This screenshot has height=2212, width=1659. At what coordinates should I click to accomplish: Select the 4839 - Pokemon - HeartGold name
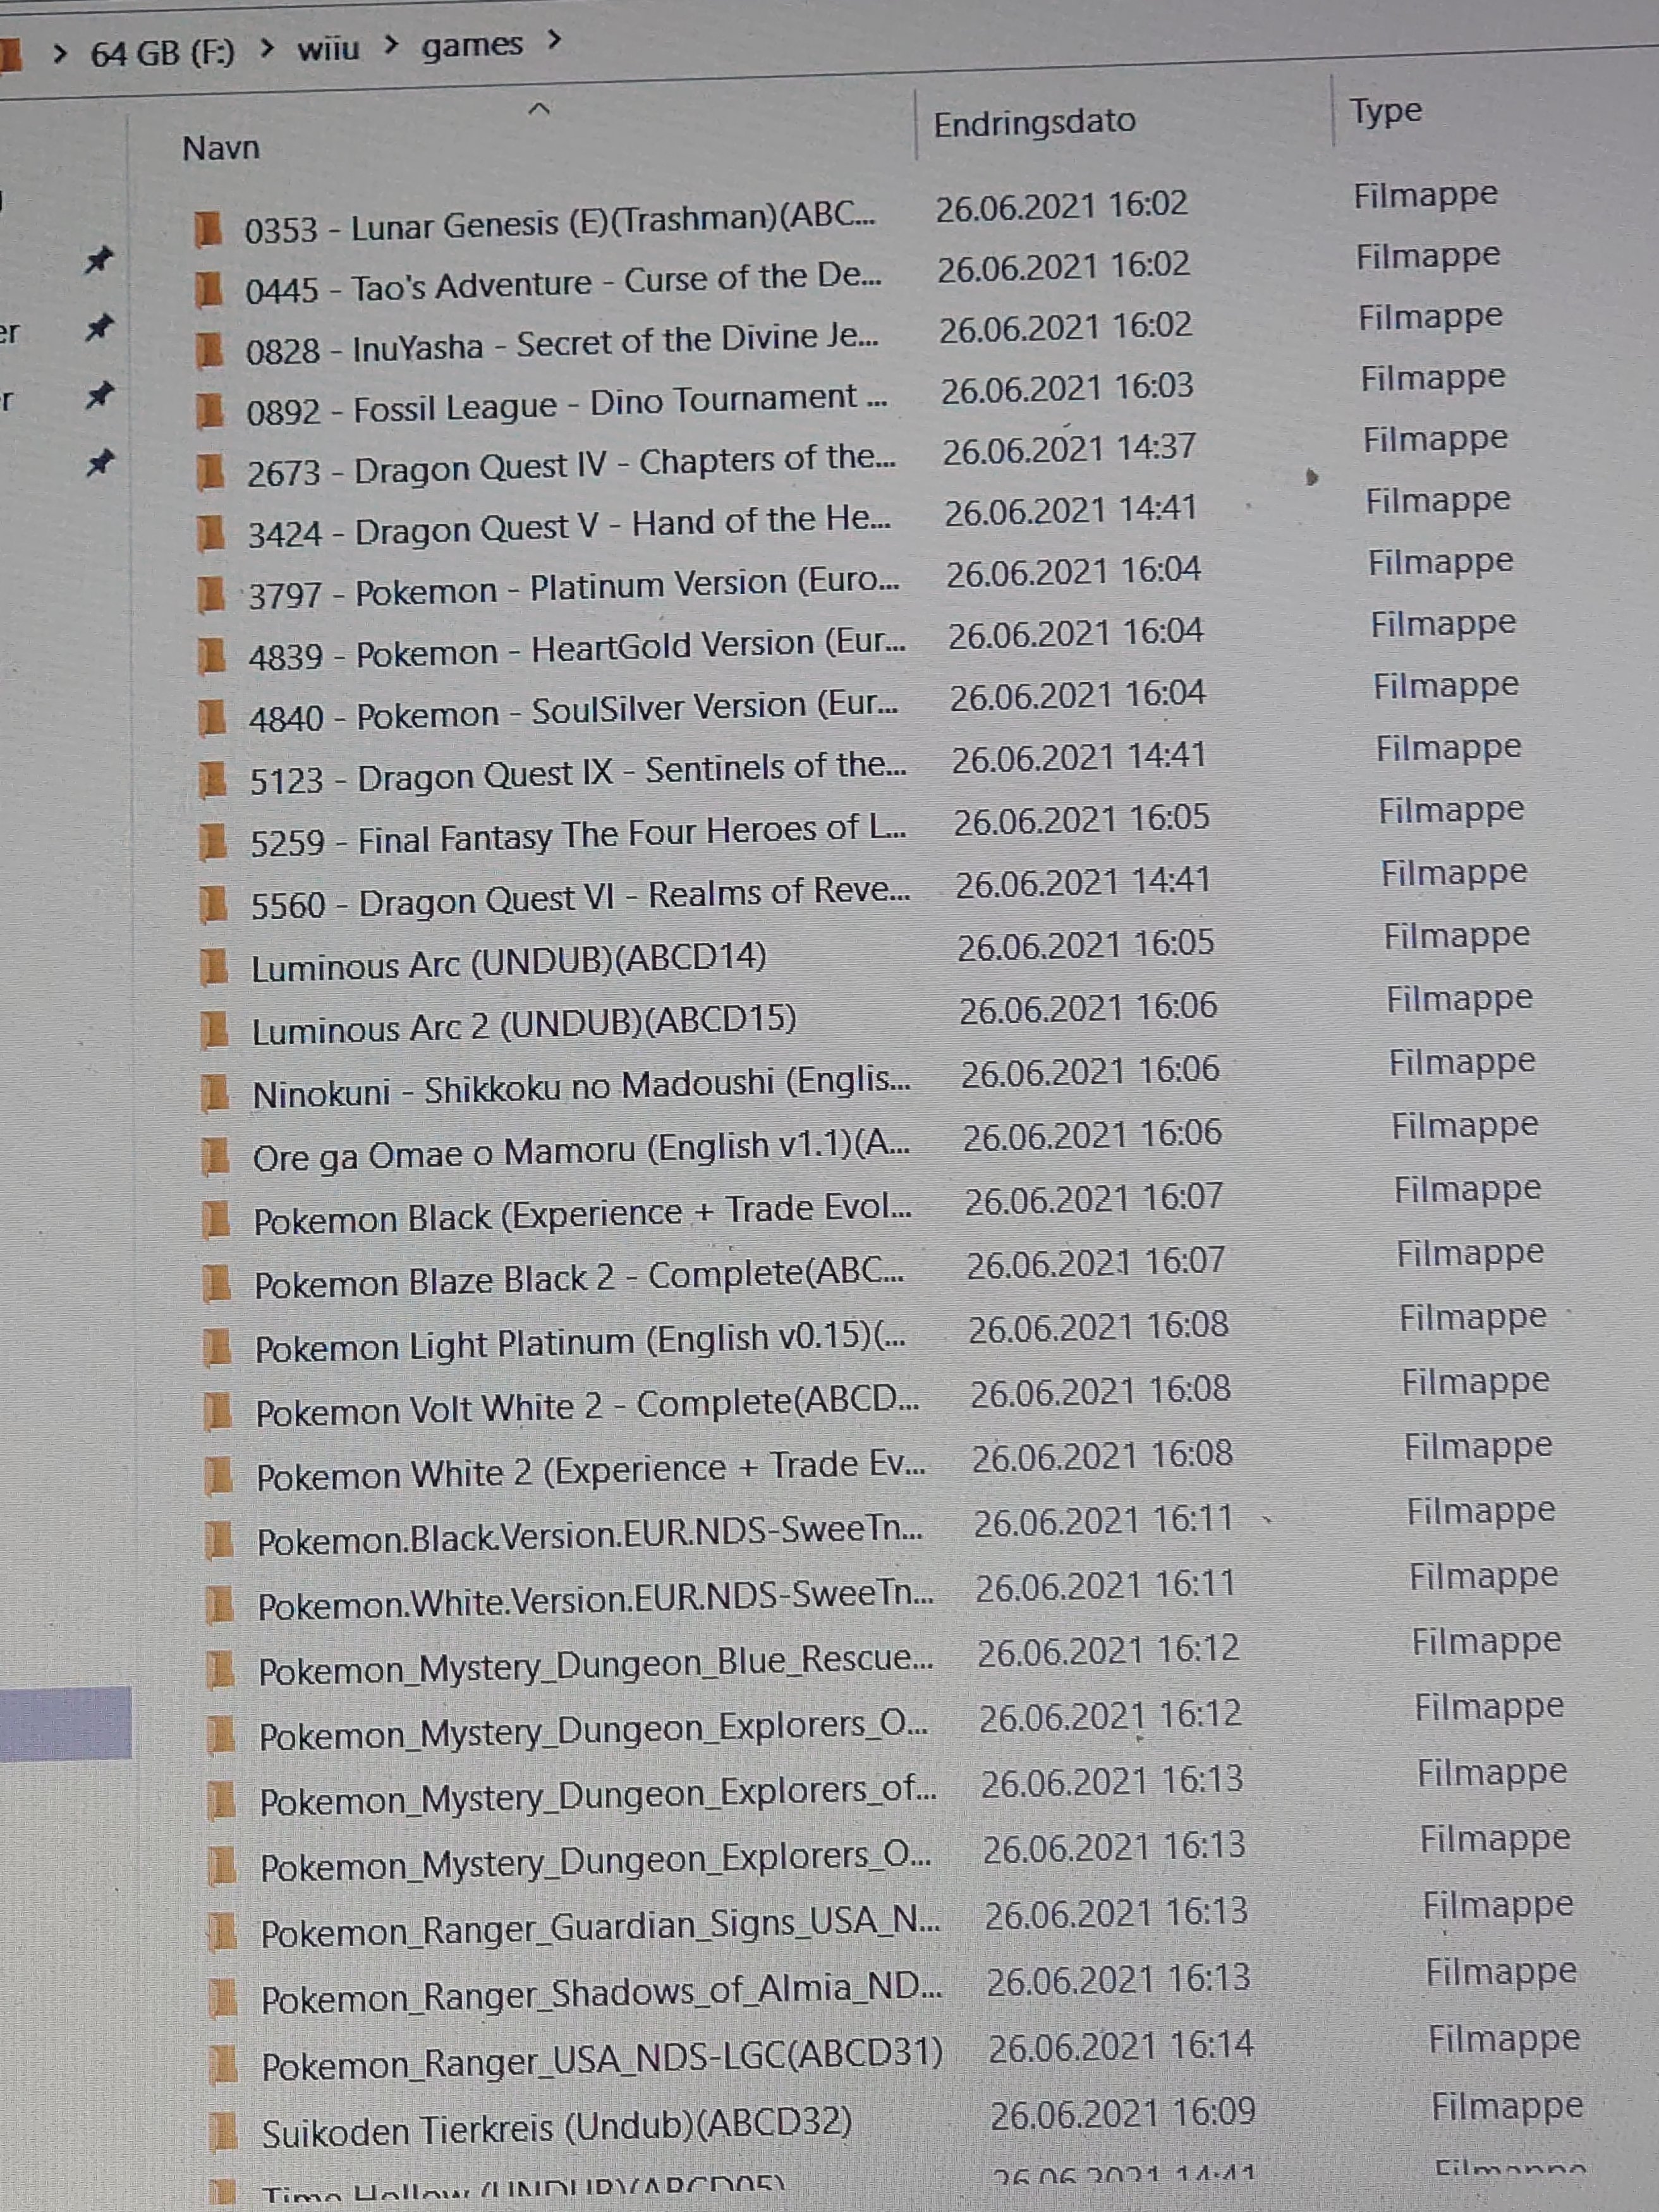(577, 649)
